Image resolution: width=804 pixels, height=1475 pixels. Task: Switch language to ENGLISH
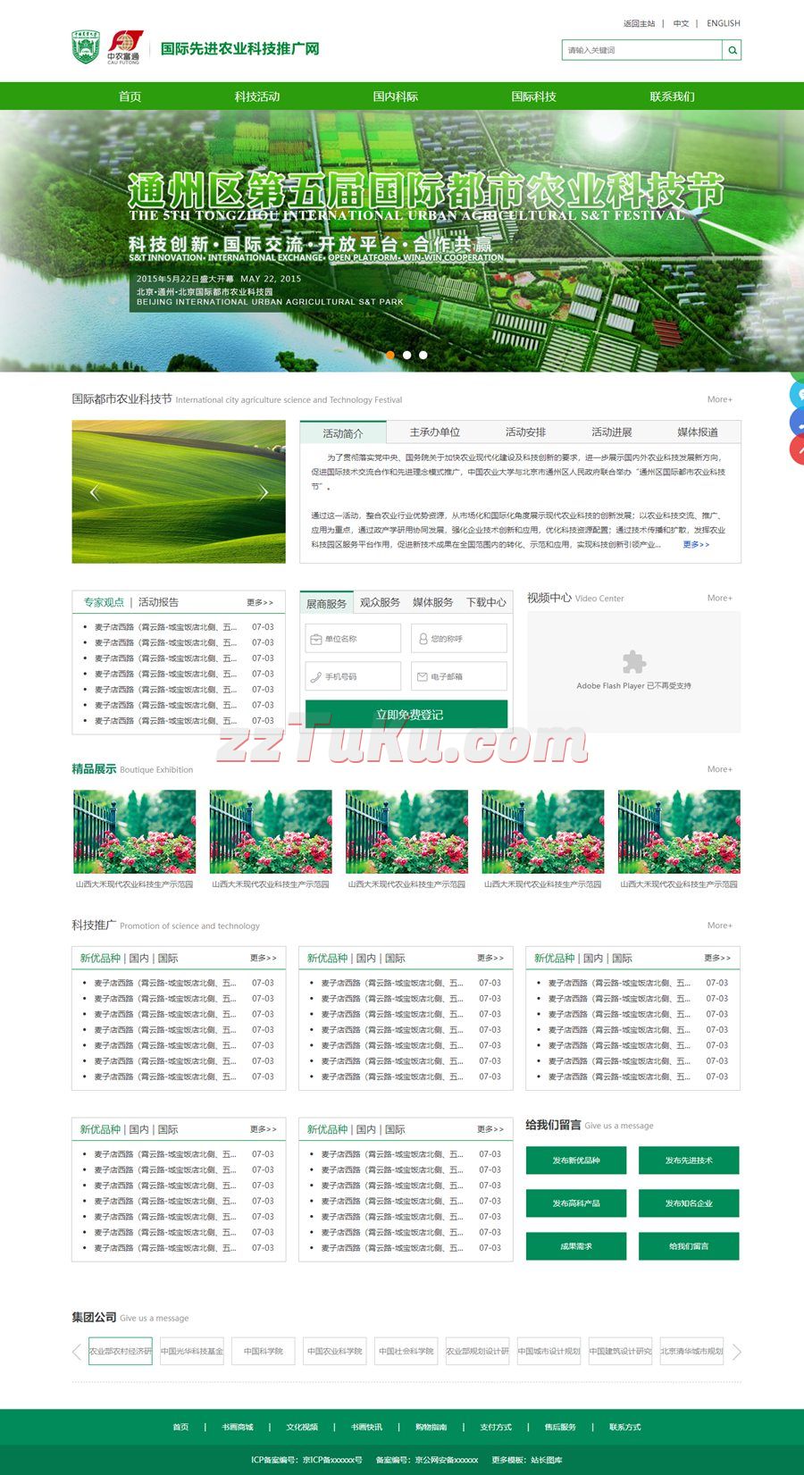click(723, 23)
